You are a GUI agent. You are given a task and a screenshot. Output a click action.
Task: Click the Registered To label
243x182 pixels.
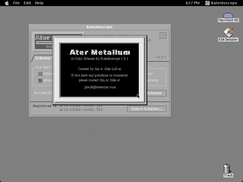tap(45, 106)
